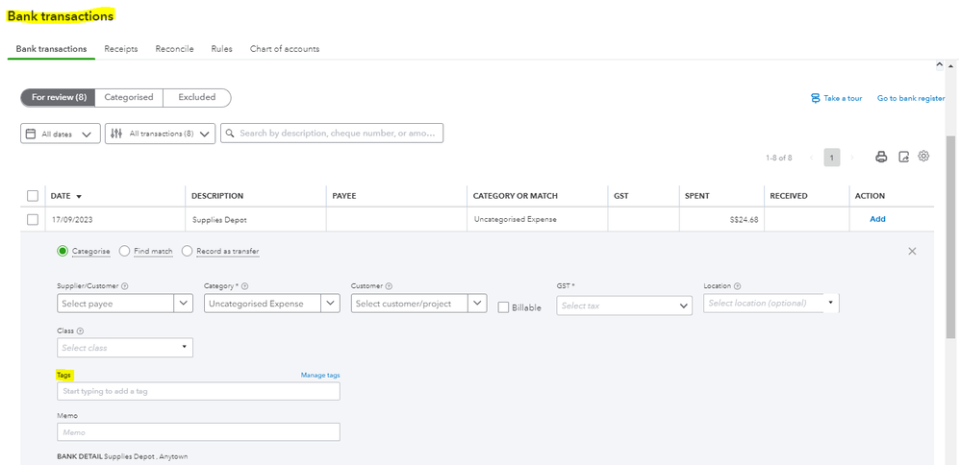Viewport: 960px width, 465px height.
Task: Click the info icon beside Location label
Action: [x=737, y=286]
